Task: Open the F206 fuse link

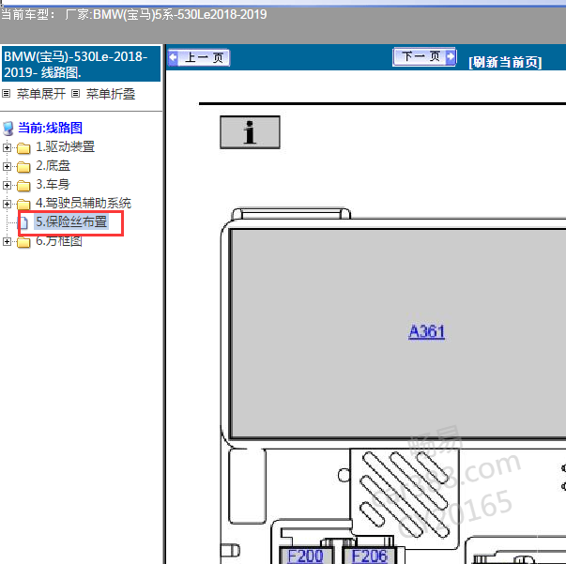Action: point(369,556)
